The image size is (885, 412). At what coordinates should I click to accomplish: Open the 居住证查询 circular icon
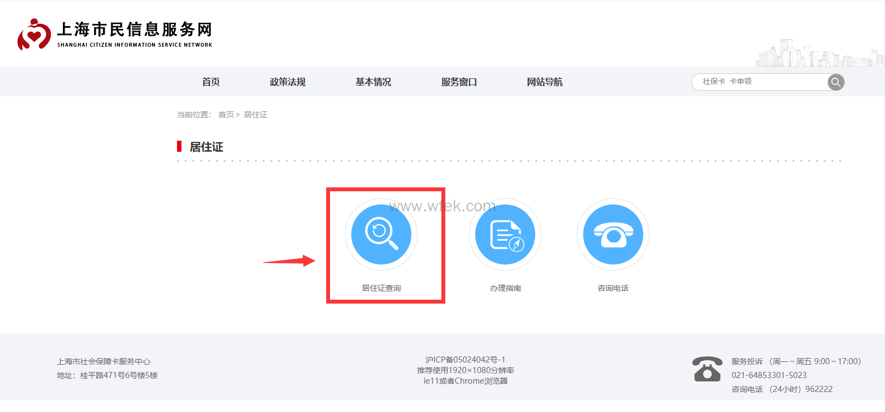(381, 234)
